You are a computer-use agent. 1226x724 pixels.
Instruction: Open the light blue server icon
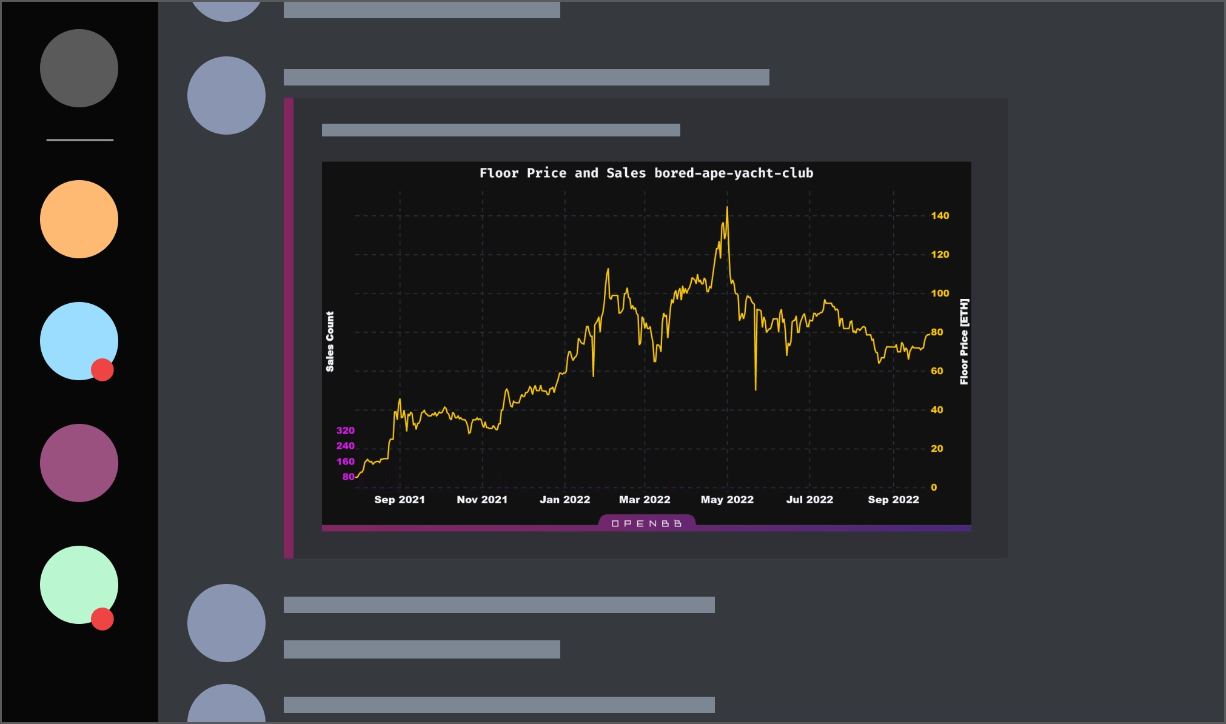pos(79,341)
